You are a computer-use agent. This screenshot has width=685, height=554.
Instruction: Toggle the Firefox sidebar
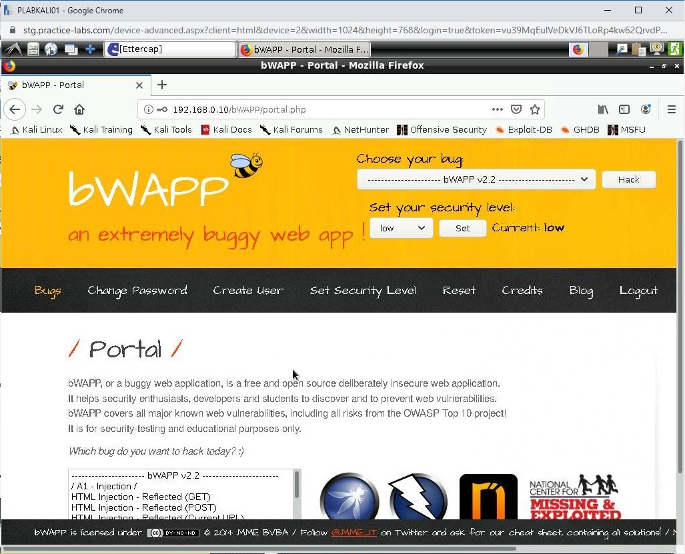[624, 109]
